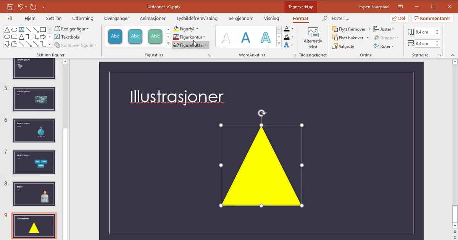Click Alternativ tekst button
This screenshot has height=240, width=458.
[x=313, y=38]
